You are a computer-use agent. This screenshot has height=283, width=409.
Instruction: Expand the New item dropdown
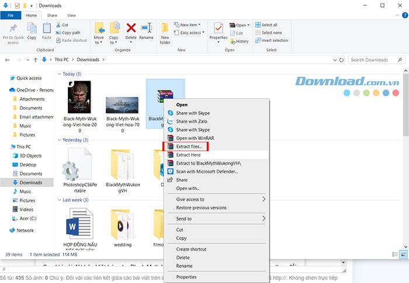(189, 25)
